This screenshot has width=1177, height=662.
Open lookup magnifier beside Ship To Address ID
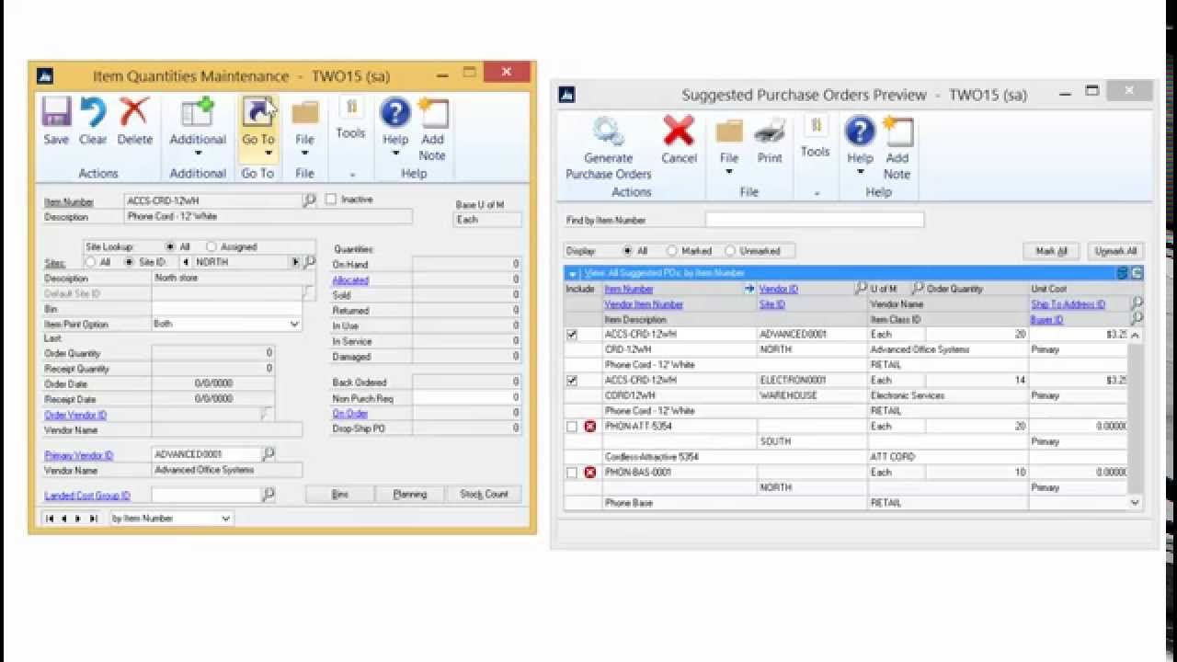(1137, 303)
